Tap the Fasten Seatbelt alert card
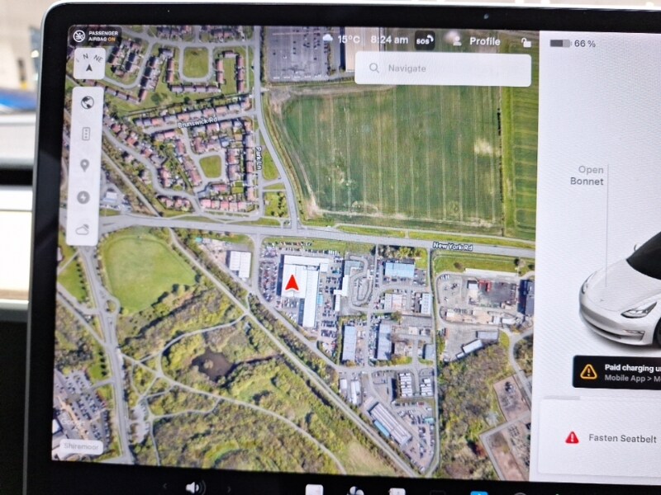Image resolution: width=661 pixels, height=495 pixels. click(601, 438)
